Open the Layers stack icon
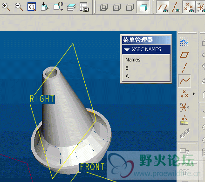 [71, 7]
